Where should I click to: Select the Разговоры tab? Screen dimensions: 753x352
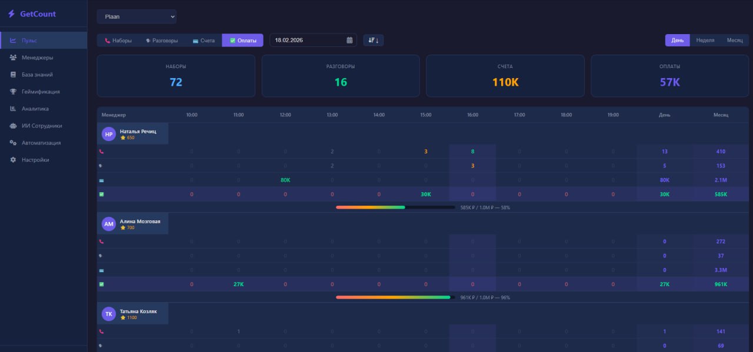click(x=161, y=41)
